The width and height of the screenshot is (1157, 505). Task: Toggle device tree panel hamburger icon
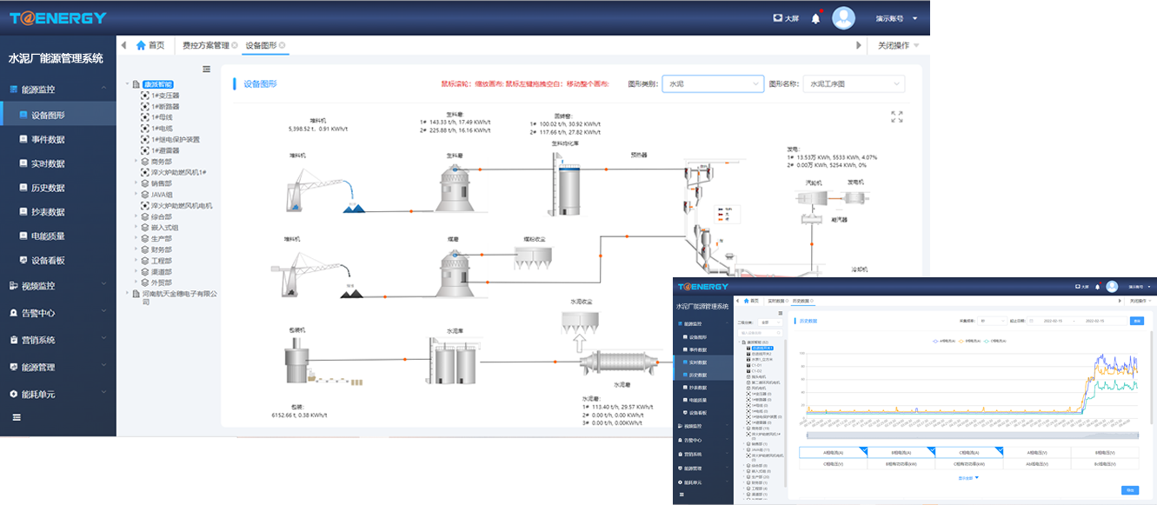pyautogui.click(x=206, y=69)
